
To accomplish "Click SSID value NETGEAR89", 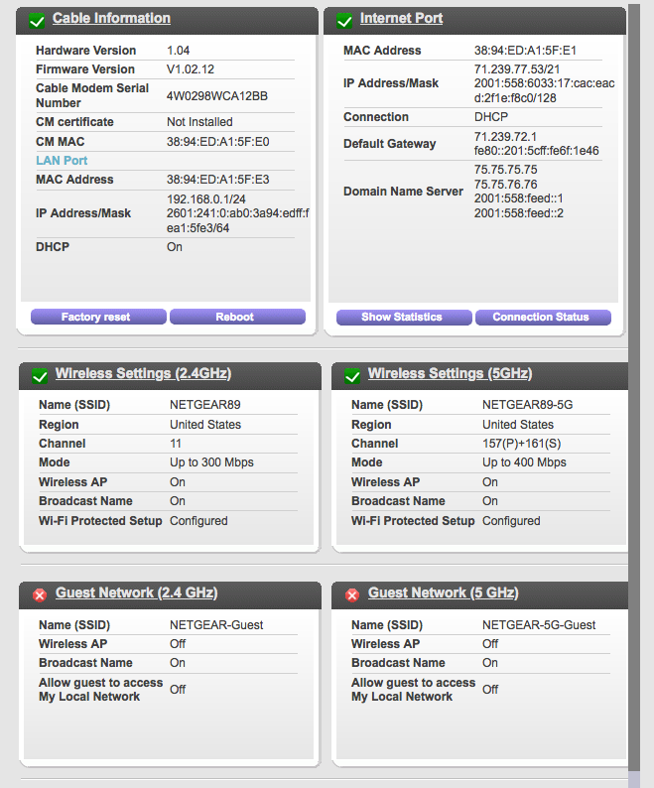I will pyautogui.click(x=205, y=405).
